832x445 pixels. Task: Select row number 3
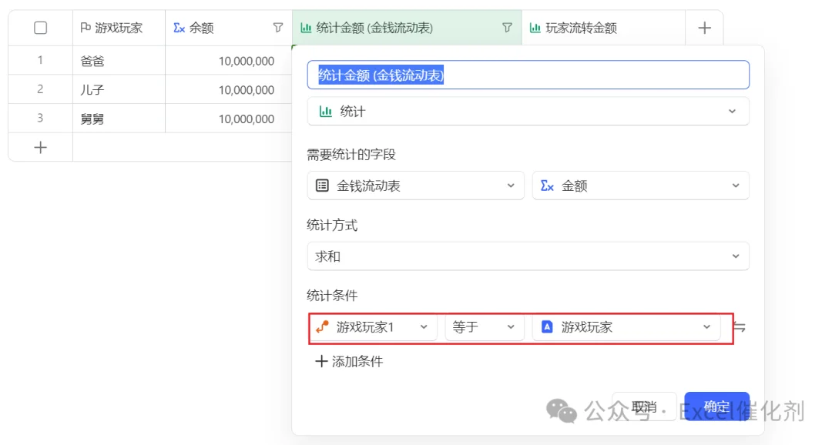point(40,119)
